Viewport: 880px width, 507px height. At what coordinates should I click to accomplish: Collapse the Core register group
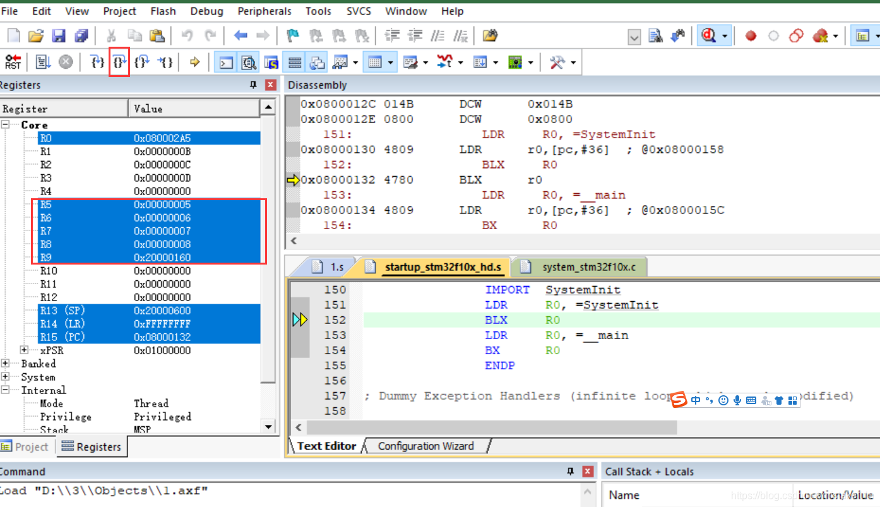pyautogui.click(x=5, y=125)
